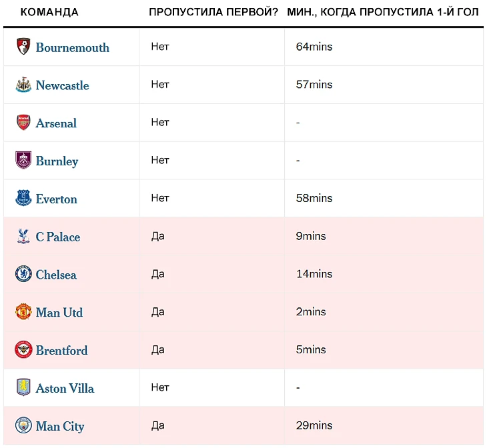This screenshot has width=487, height=448.
Task: Click the Man City club crest icon
Action: (23, 425)
